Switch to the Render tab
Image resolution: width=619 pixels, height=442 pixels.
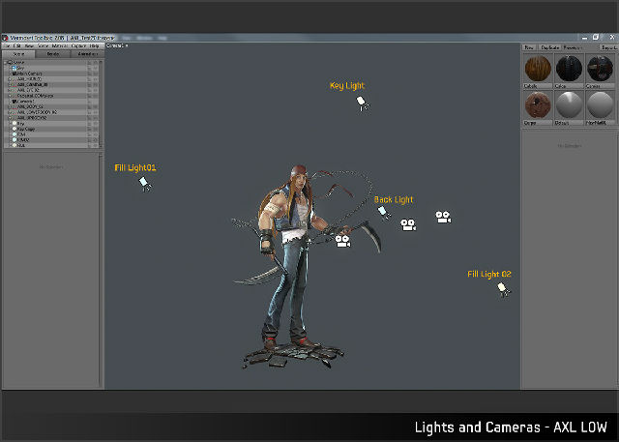click(53, 53)
